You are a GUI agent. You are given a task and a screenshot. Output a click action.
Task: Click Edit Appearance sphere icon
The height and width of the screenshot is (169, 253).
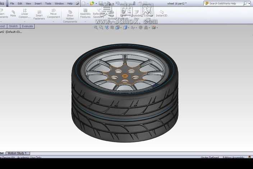click(x=141, y=28)
